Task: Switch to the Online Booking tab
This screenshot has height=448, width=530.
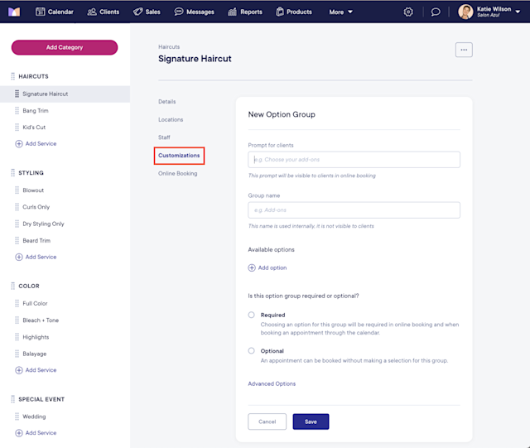Action: 178,173
